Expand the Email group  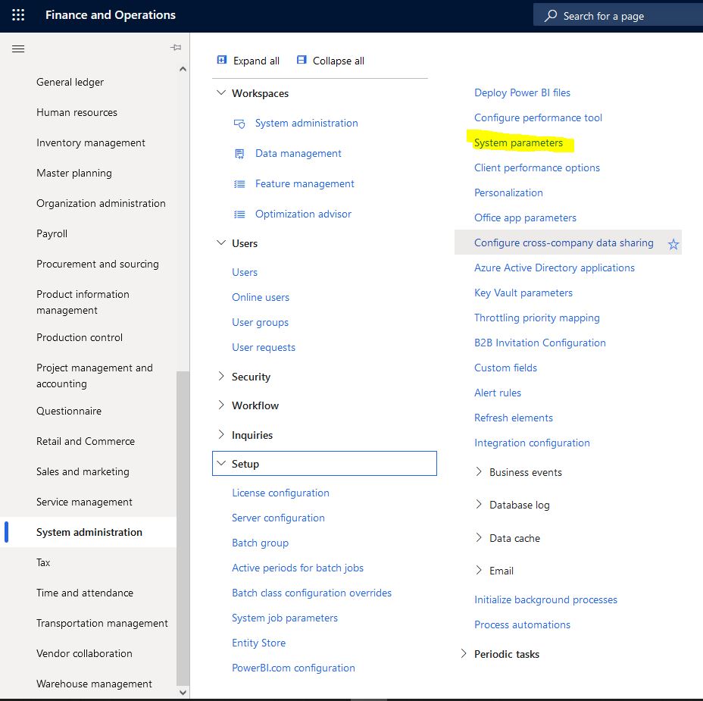(478, 570)
